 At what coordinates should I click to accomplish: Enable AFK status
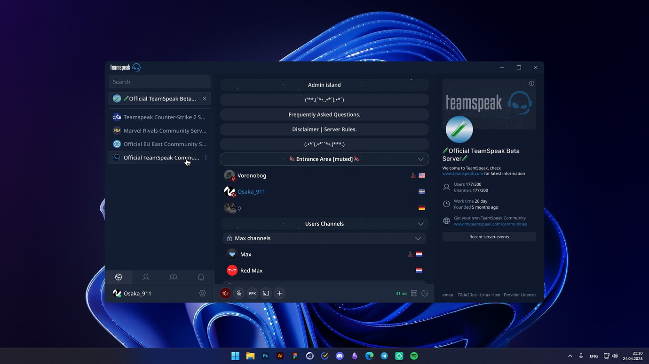pos(253,293)
